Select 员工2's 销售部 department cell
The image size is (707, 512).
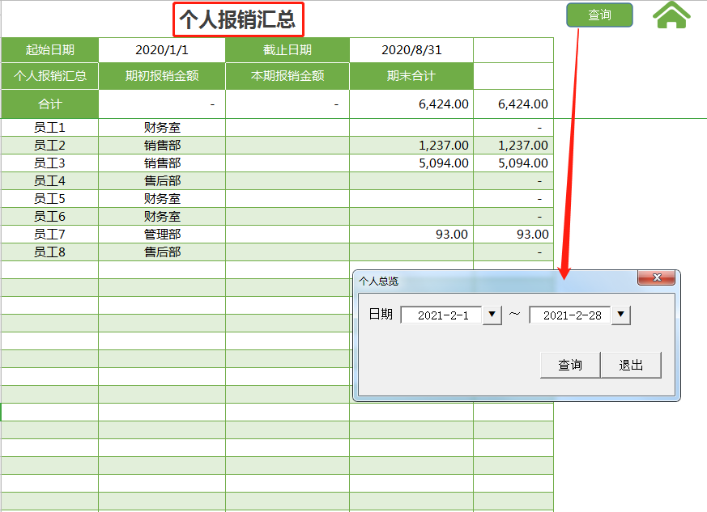(x=161, y=144)
